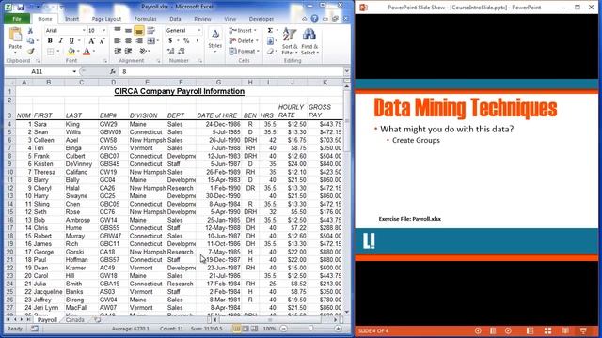
Task: Switch to the Page Layout tab
Action: click(x=106, y=19)
